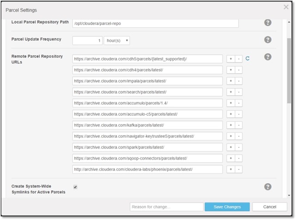Click the vertical scrollbar thumb

coord(289,71)
